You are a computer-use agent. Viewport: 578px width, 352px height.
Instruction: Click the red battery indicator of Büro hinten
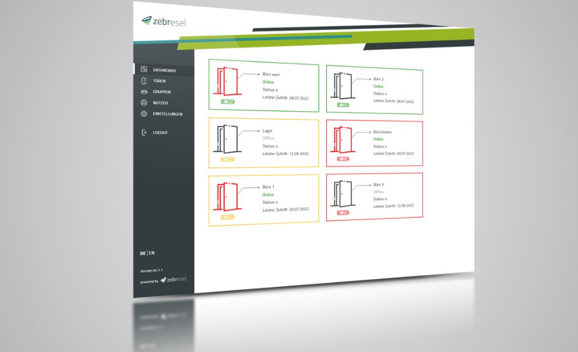coord(343,159)
